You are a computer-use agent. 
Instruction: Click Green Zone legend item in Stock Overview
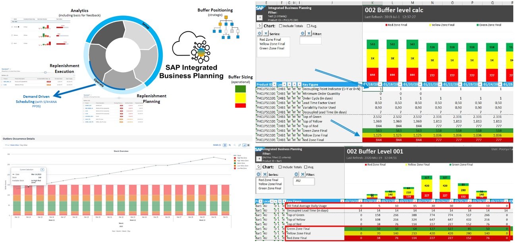(x=239, y=163)
